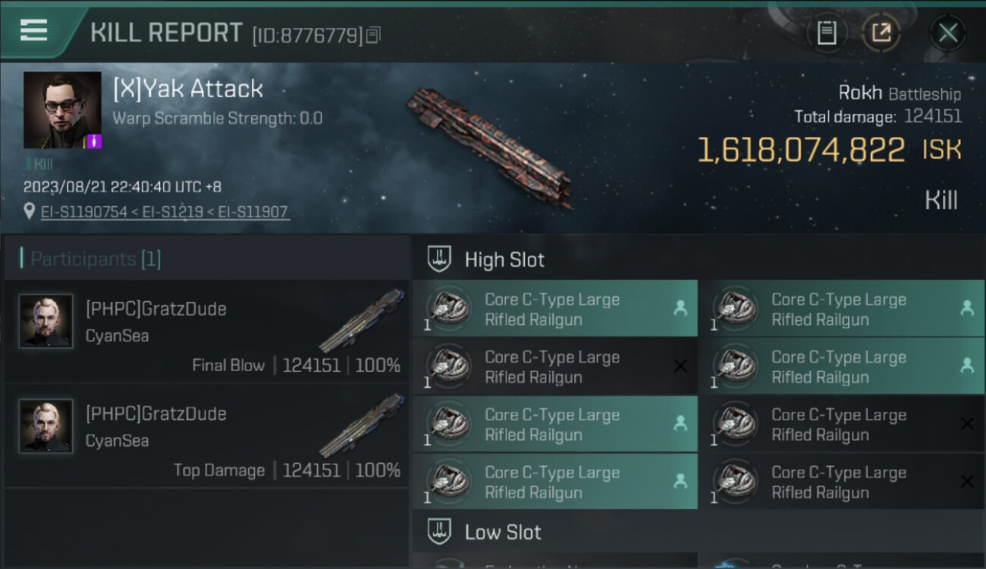Screen dimensions: 986x569
Task: Click the clipboard icon in the header
Action: coord(827,33)
